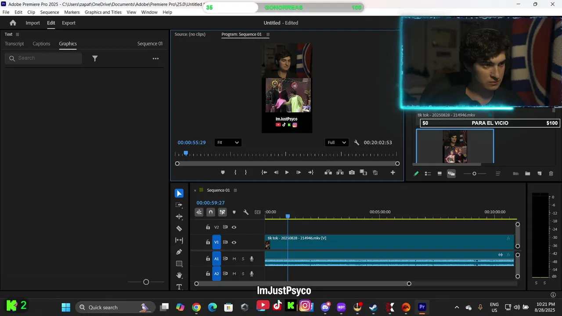
Task: Select the Selection tool arrow
Action: pyautogui.click(x=179, y=194)
